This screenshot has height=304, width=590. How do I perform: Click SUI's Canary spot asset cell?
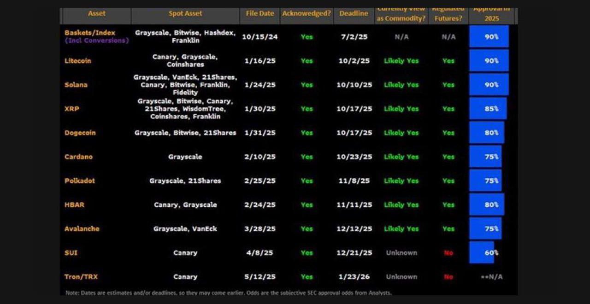pyautogui.click(x=185, y=252)
